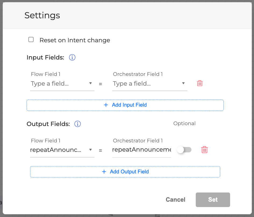Toggle the Optional switch for the output field
Viewport: 254px width, 217px height.
click(x=184, y=150)
